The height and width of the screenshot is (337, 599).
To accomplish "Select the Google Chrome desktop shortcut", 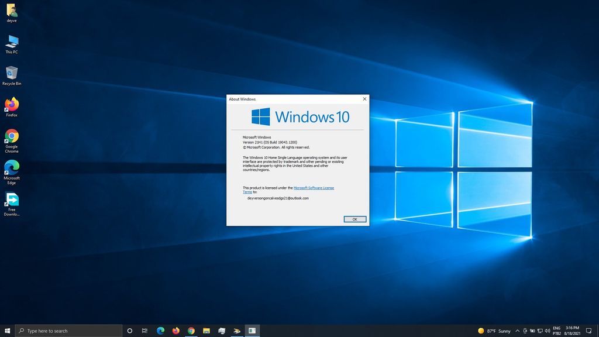I will pyautogui.click(x=12, y=141).
